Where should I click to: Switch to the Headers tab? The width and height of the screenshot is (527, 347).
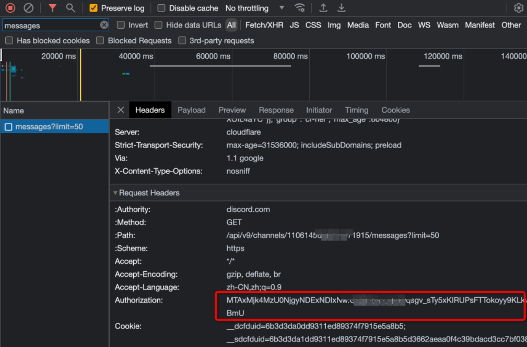point(150,110)
